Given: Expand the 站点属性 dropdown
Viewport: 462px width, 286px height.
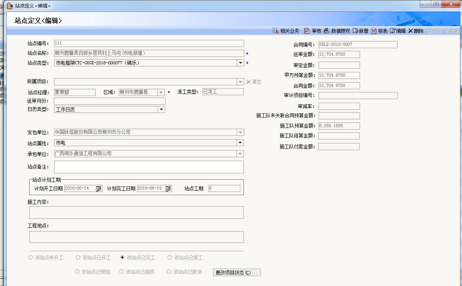Looking at the screenshot, I should (240, 143).
